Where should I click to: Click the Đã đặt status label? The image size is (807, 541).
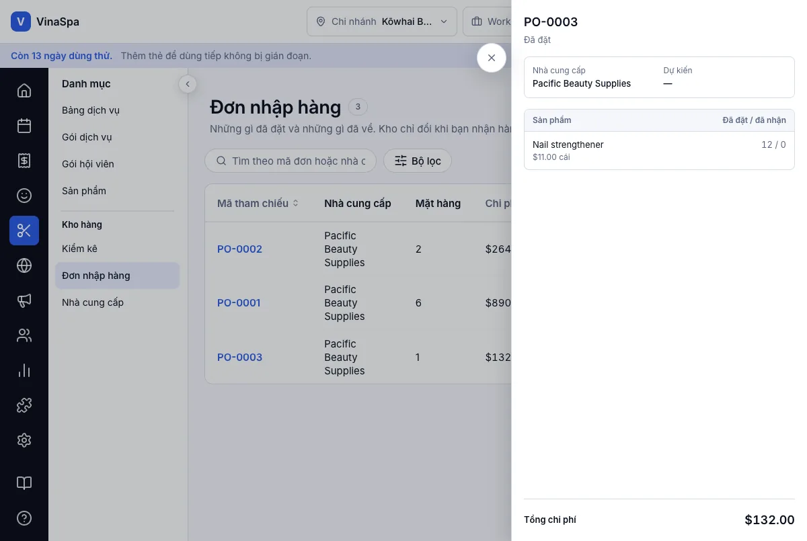537,40
